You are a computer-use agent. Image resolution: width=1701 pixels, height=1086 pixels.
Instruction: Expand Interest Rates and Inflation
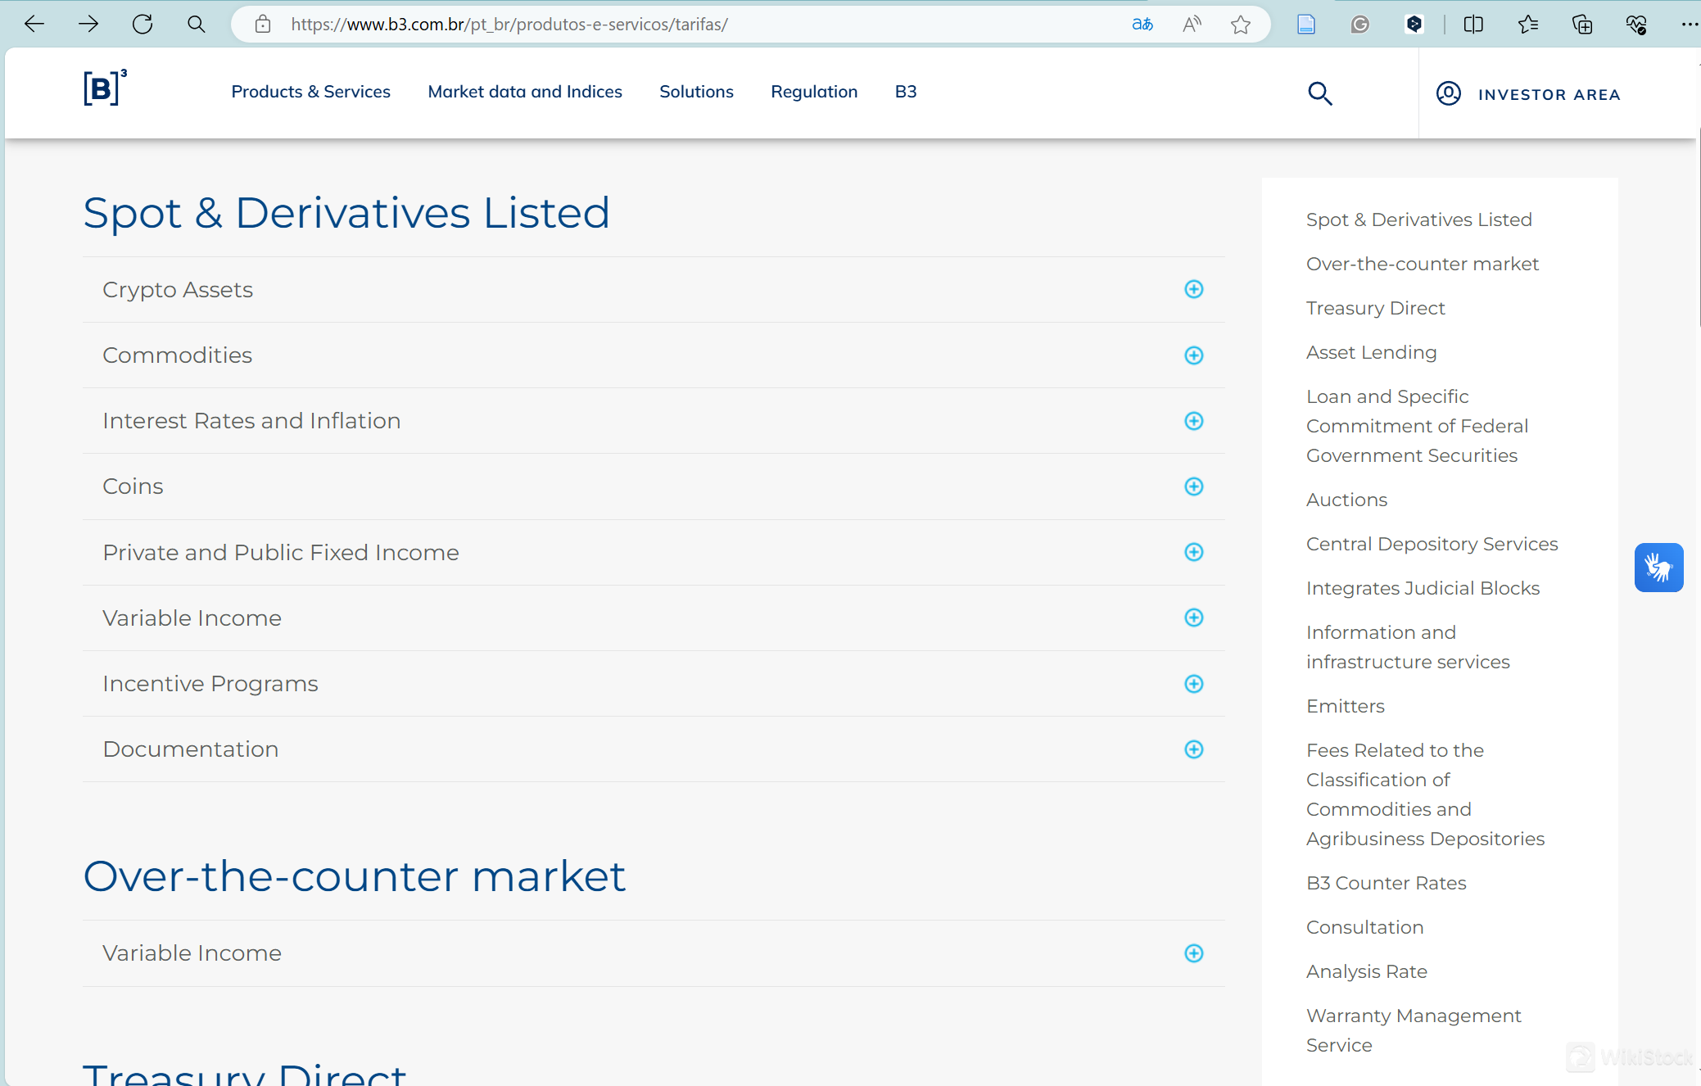click(1193, 421)
